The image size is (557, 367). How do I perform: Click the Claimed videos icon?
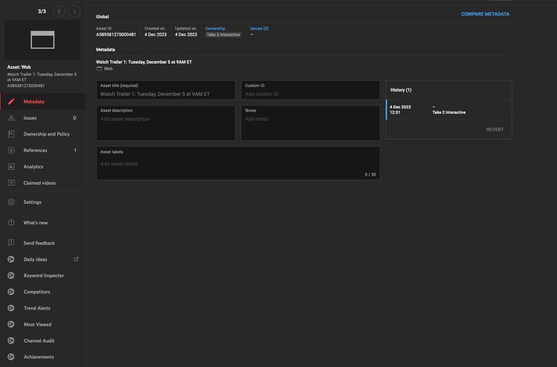pos(11,183)
